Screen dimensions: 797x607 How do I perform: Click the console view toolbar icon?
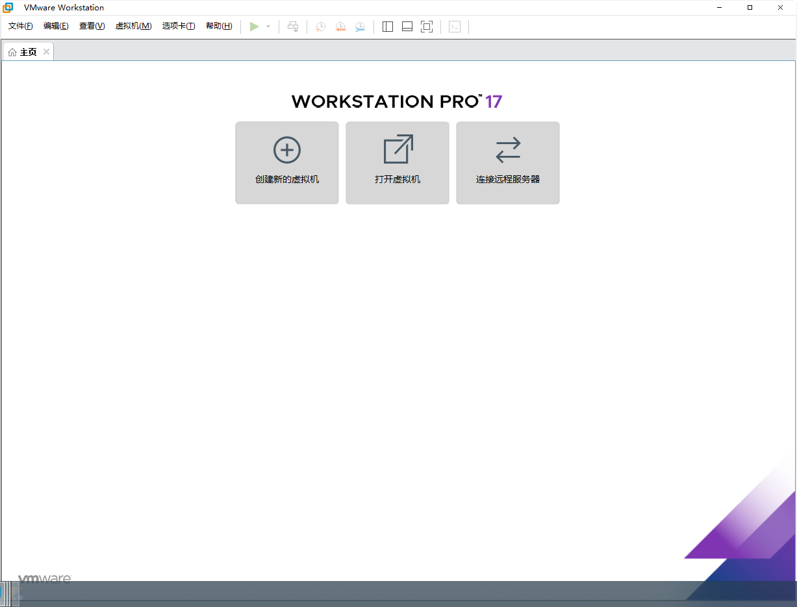455,27
